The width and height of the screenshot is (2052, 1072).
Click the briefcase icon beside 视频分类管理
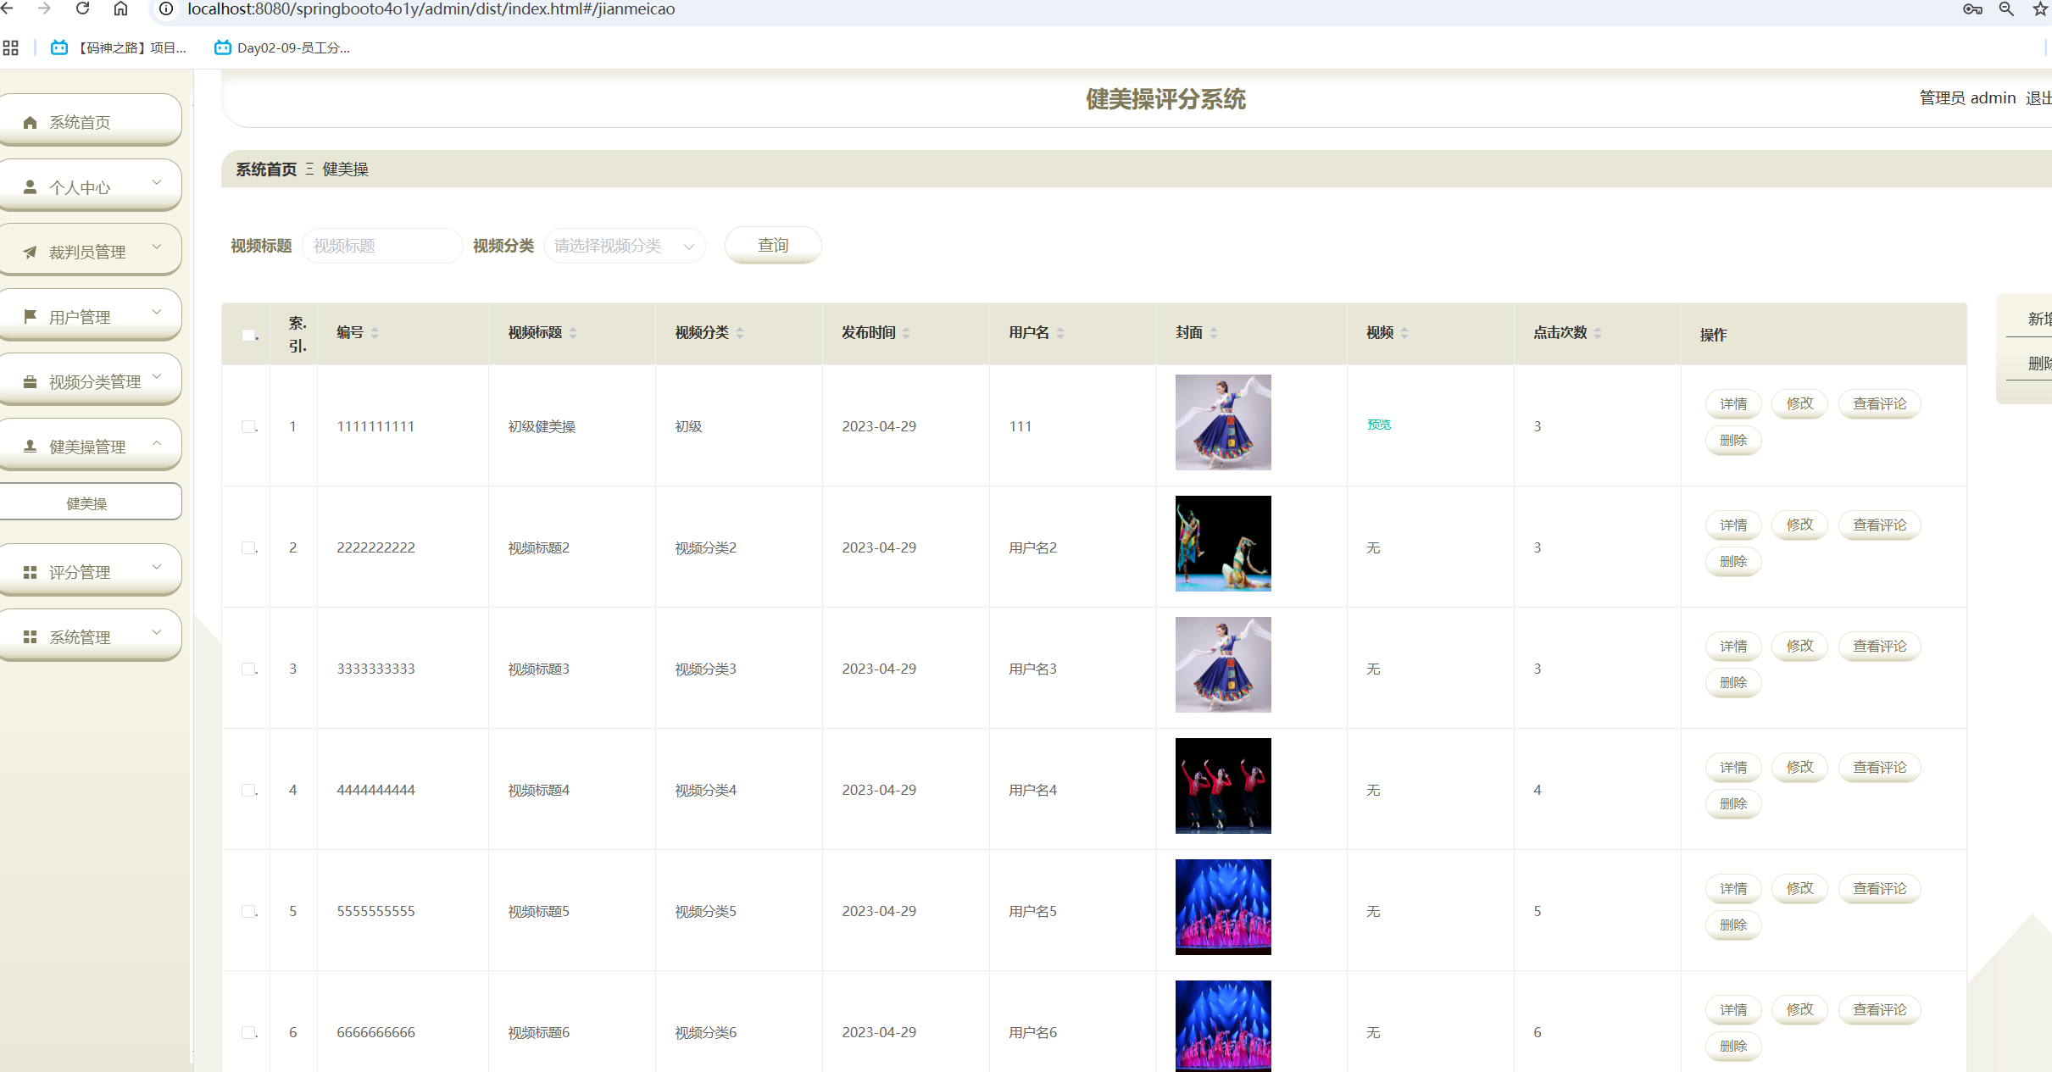coord(31,381)
